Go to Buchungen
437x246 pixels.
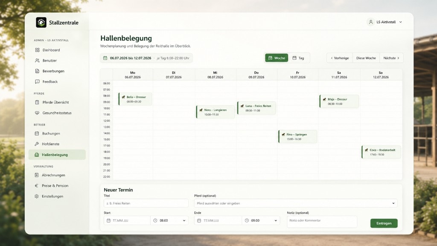click(57, 134)
